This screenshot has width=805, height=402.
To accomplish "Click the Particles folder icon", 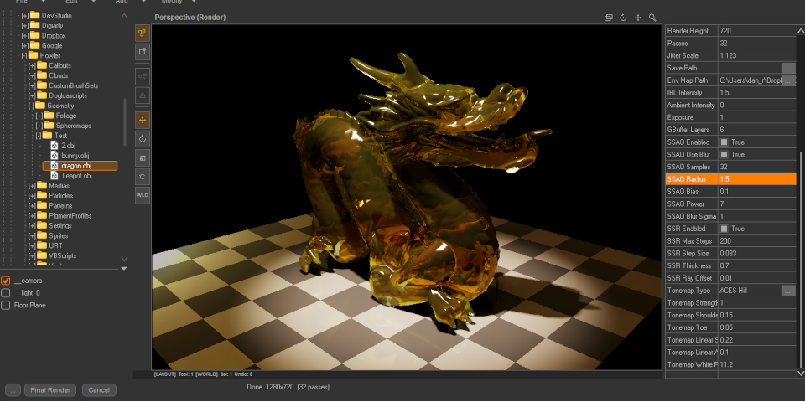I will [x=42, y=196].
